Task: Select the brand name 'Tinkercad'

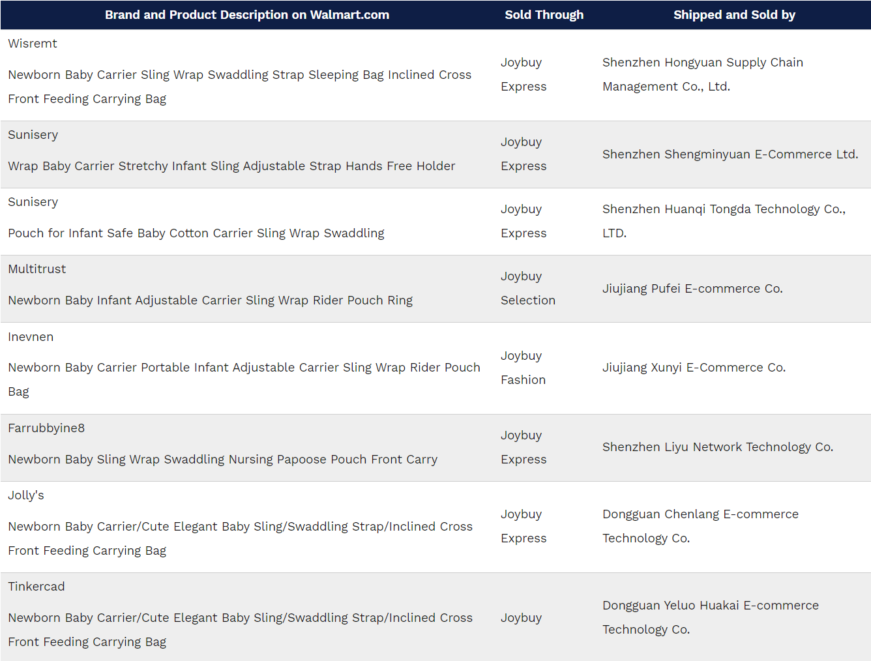Action: 36,587
